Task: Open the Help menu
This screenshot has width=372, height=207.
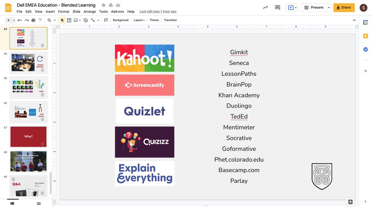Action: [x=131, y=11]
